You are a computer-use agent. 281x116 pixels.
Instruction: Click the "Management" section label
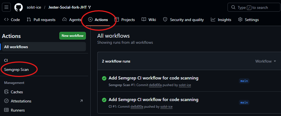click(x=14, y=83)
